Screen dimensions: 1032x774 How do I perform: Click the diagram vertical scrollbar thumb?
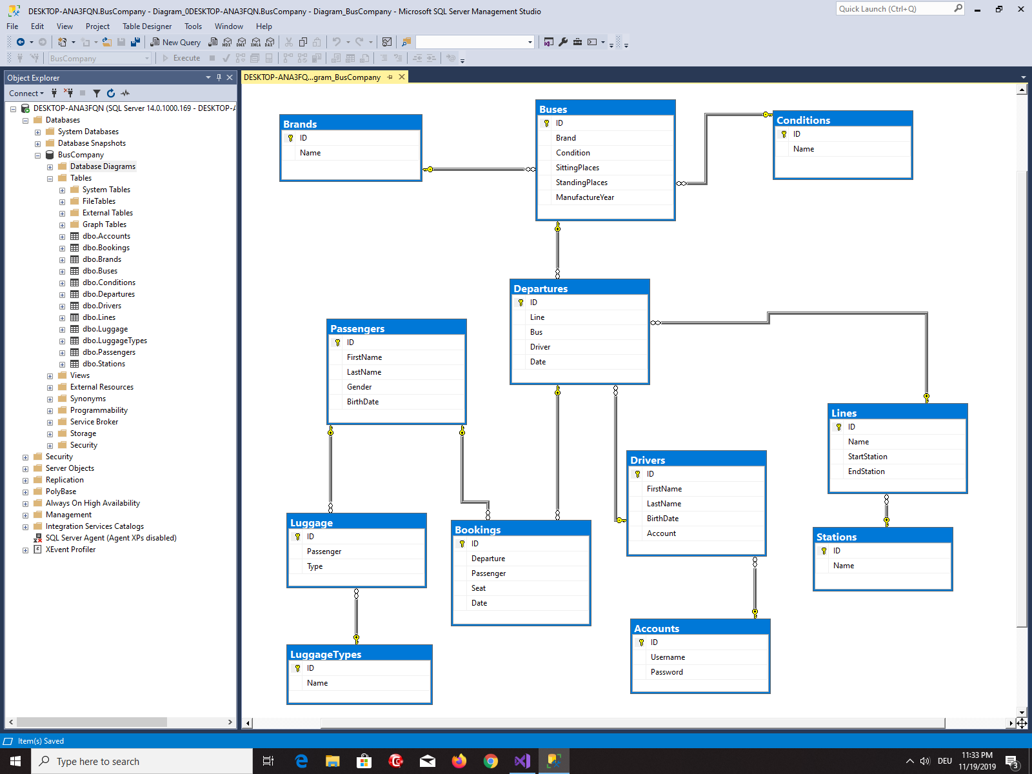tap(1022, 399)
